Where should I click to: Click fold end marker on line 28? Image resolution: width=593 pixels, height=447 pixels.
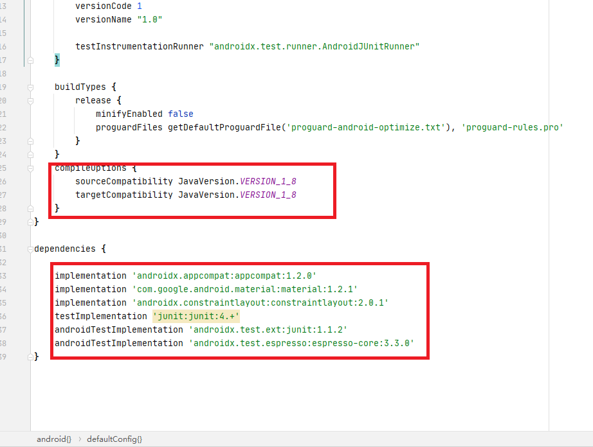click(x=31, y=209)
